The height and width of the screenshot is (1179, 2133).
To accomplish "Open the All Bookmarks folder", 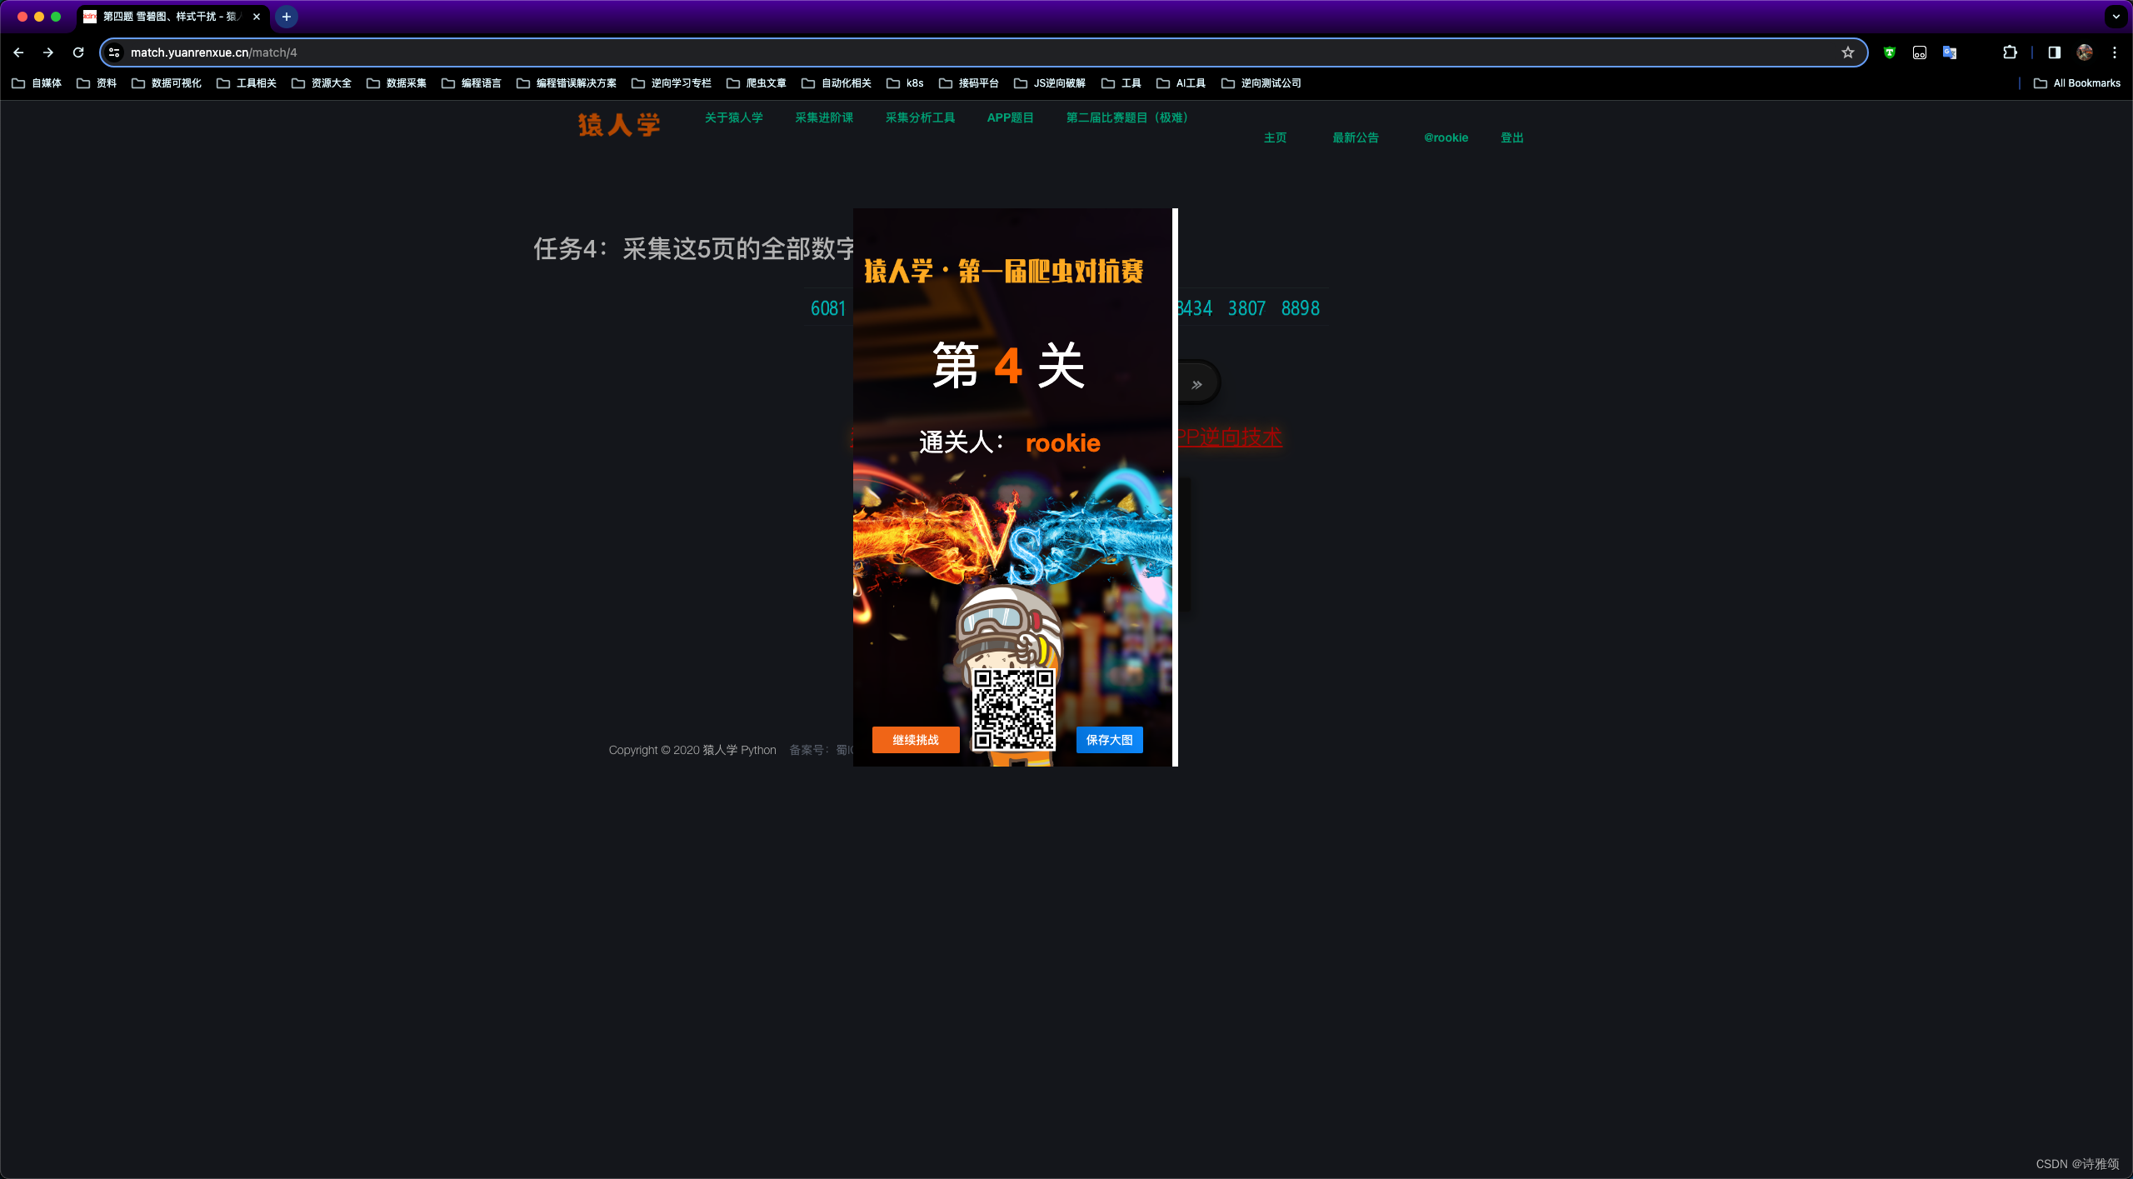I will tap(2077, 83).
